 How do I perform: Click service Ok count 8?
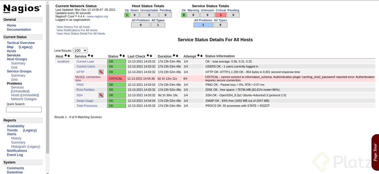184,15
